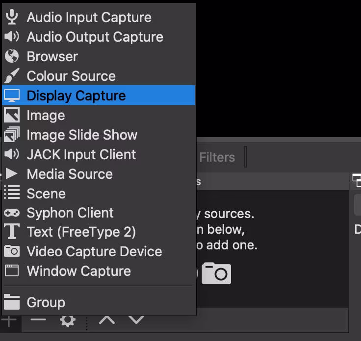Click the globe icon beside Browser
This screenshot has width=361, height=341.
pos(11,56)
